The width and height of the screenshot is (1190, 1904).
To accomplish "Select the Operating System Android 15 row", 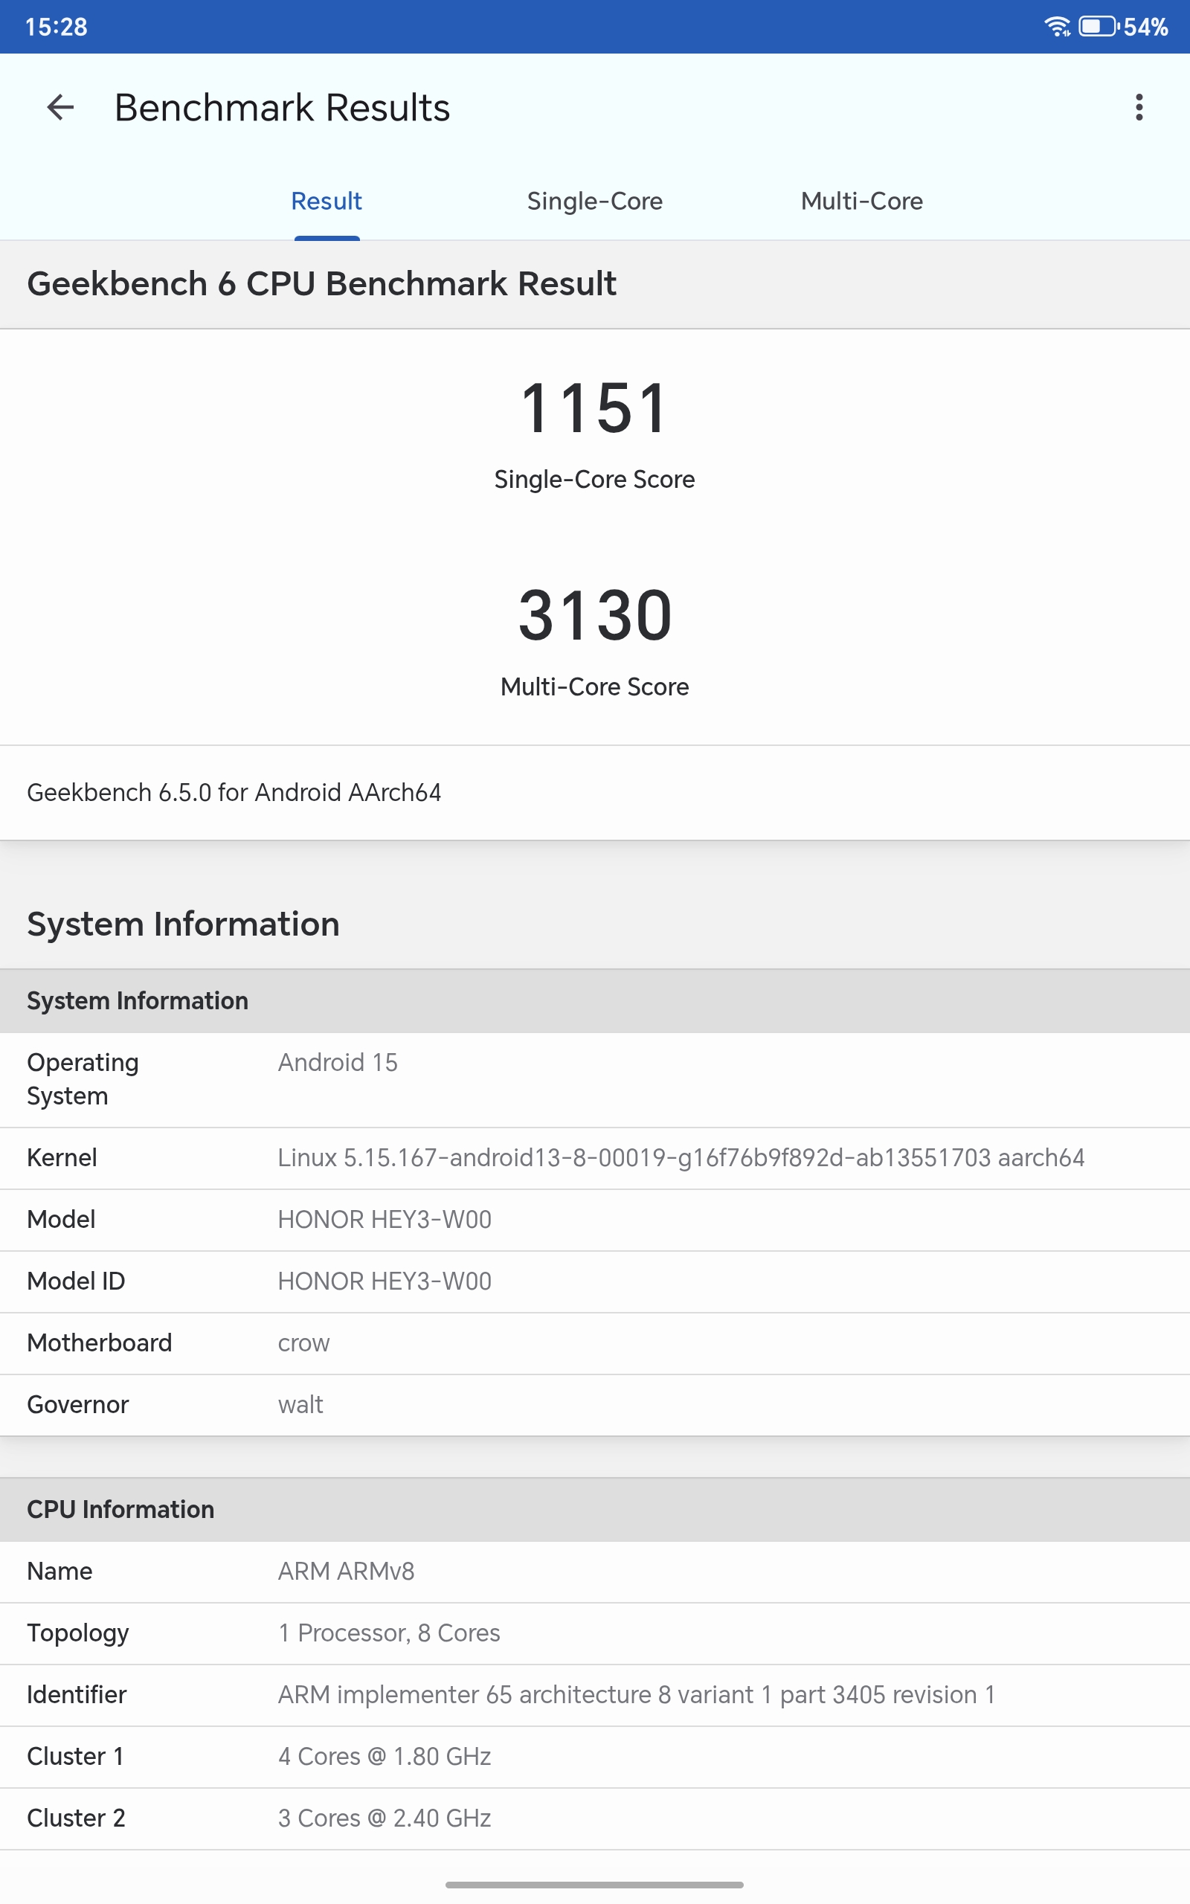I will 594,1078.
